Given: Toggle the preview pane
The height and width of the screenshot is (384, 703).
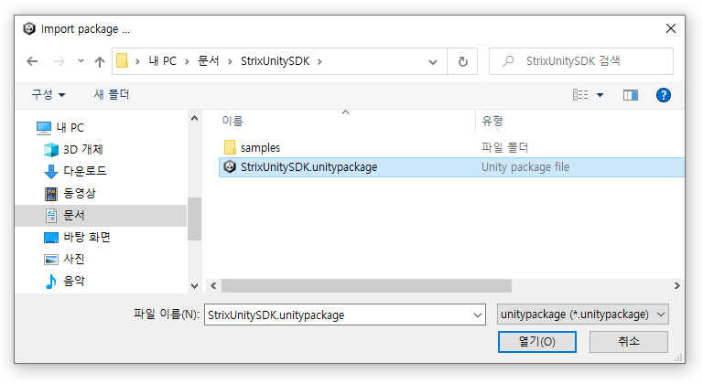Looking at the screenshot, I should click(631, 95).
